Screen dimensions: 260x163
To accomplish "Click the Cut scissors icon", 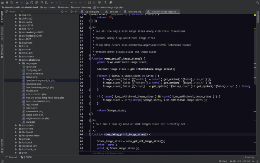I will click(27, 2).
